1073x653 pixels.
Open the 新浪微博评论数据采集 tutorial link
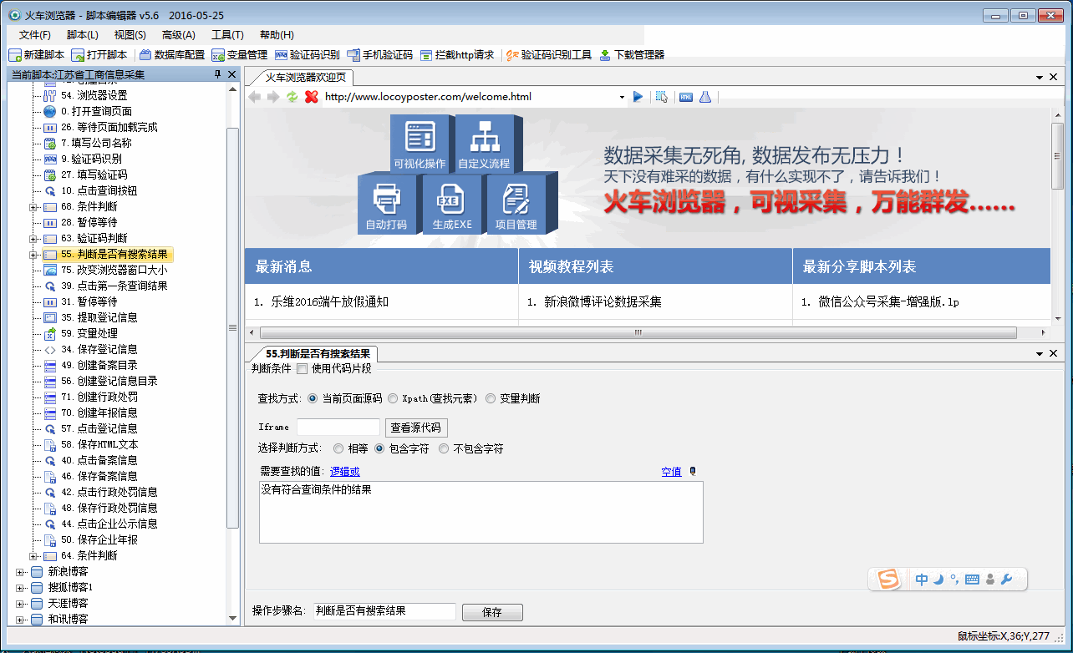[x=603, y=301]
